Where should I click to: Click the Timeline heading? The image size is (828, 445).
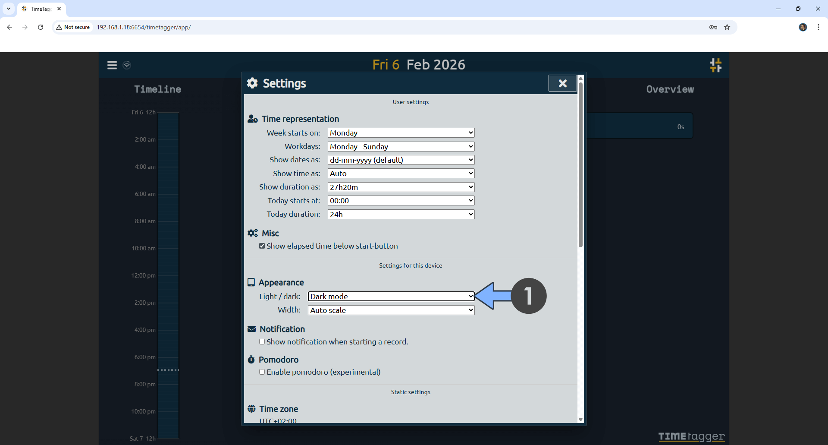pyautogui.click(x=157, y=89)
